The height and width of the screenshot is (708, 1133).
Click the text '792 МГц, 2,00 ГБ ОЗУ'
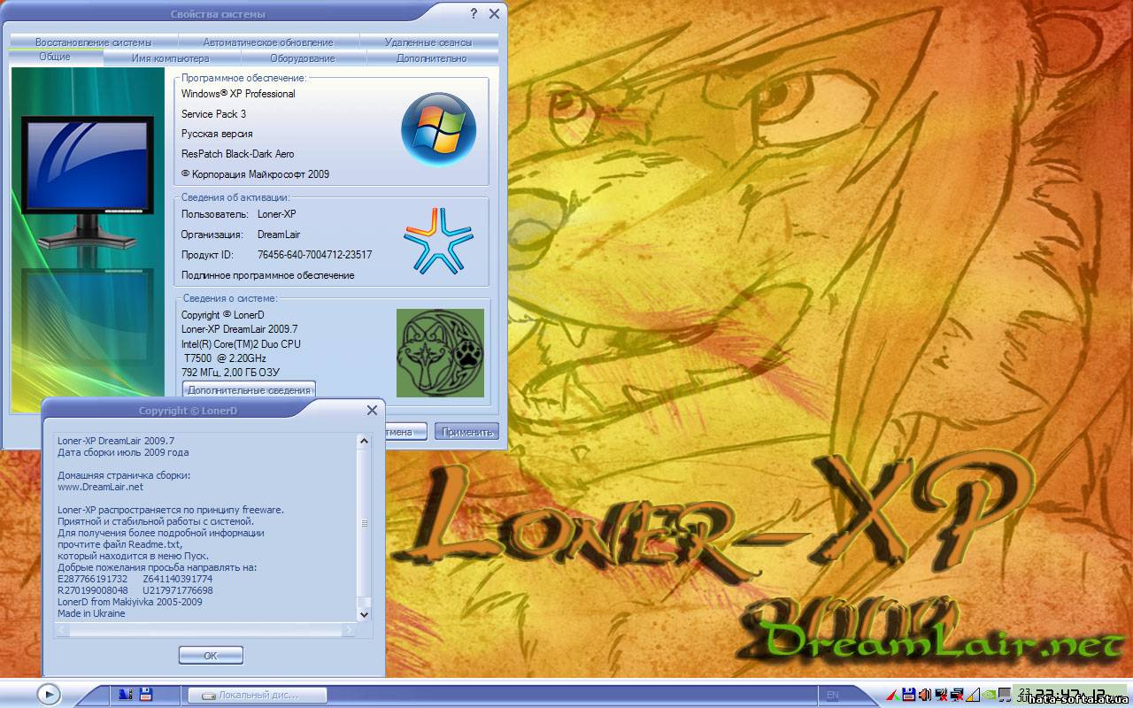tap(230, 373)
